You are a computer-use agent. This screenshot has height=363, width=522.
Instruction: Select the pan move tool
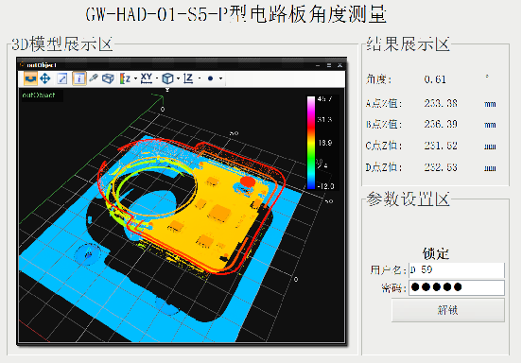(45, 78)
